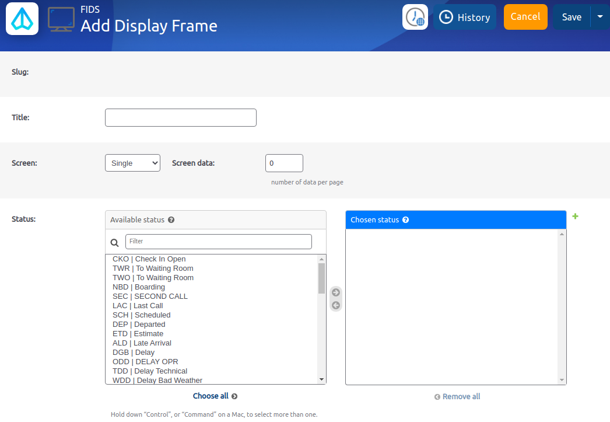Click the Save button
This screenshot has width=610, height=422.
coord(572,17)
